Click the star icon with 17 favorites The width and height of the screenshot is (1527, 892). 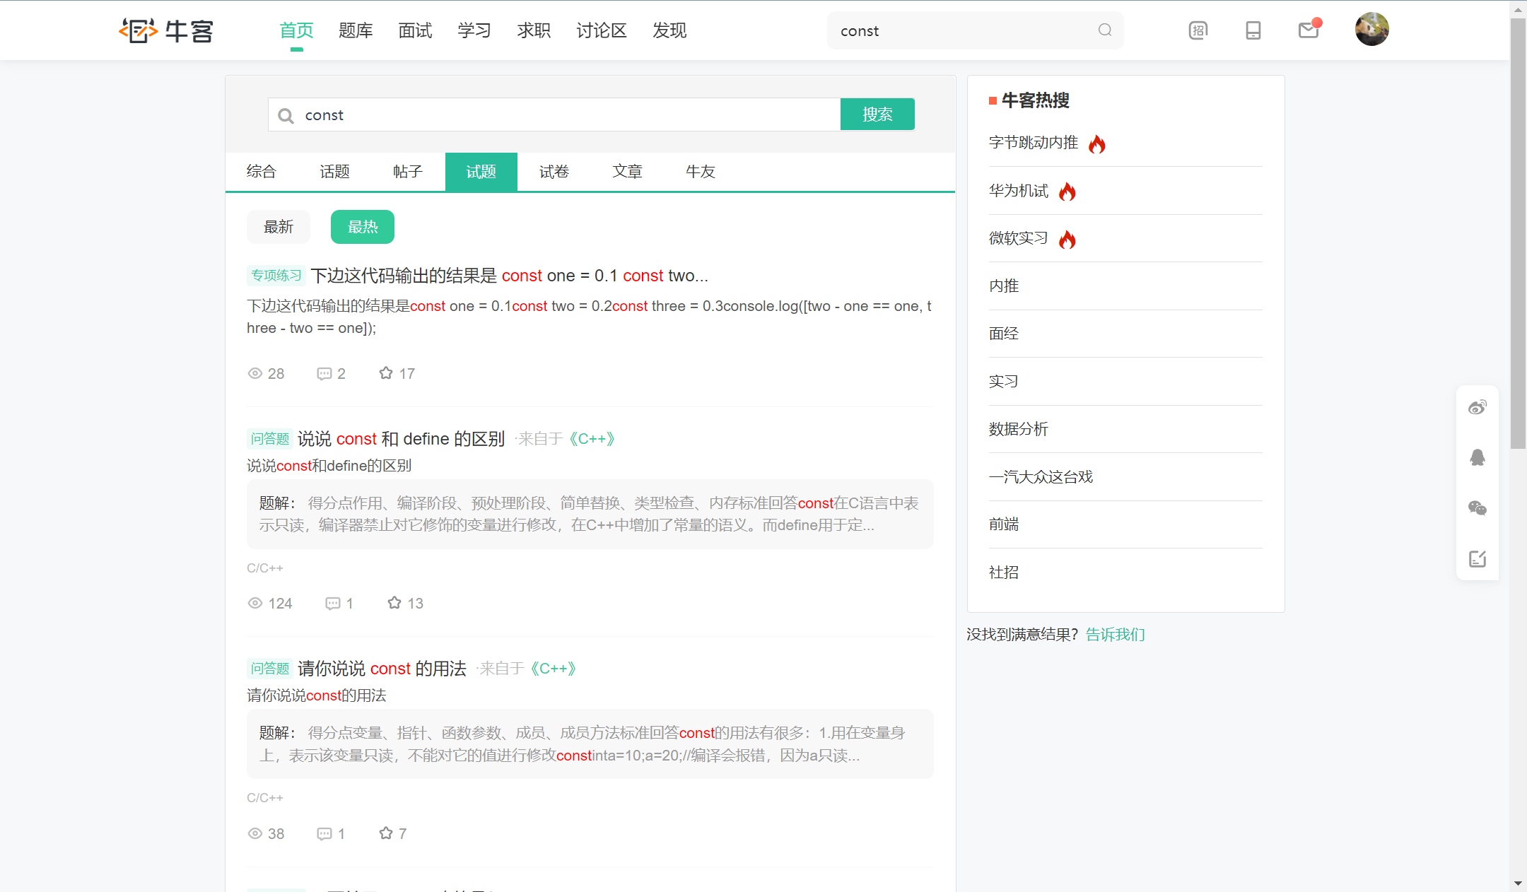(x=386, y=373)
